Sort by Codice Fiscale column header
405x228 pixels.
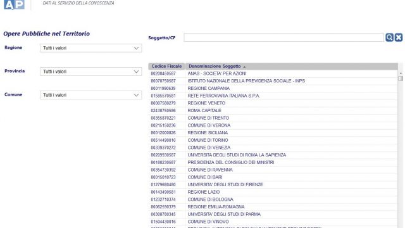(166, 66)
